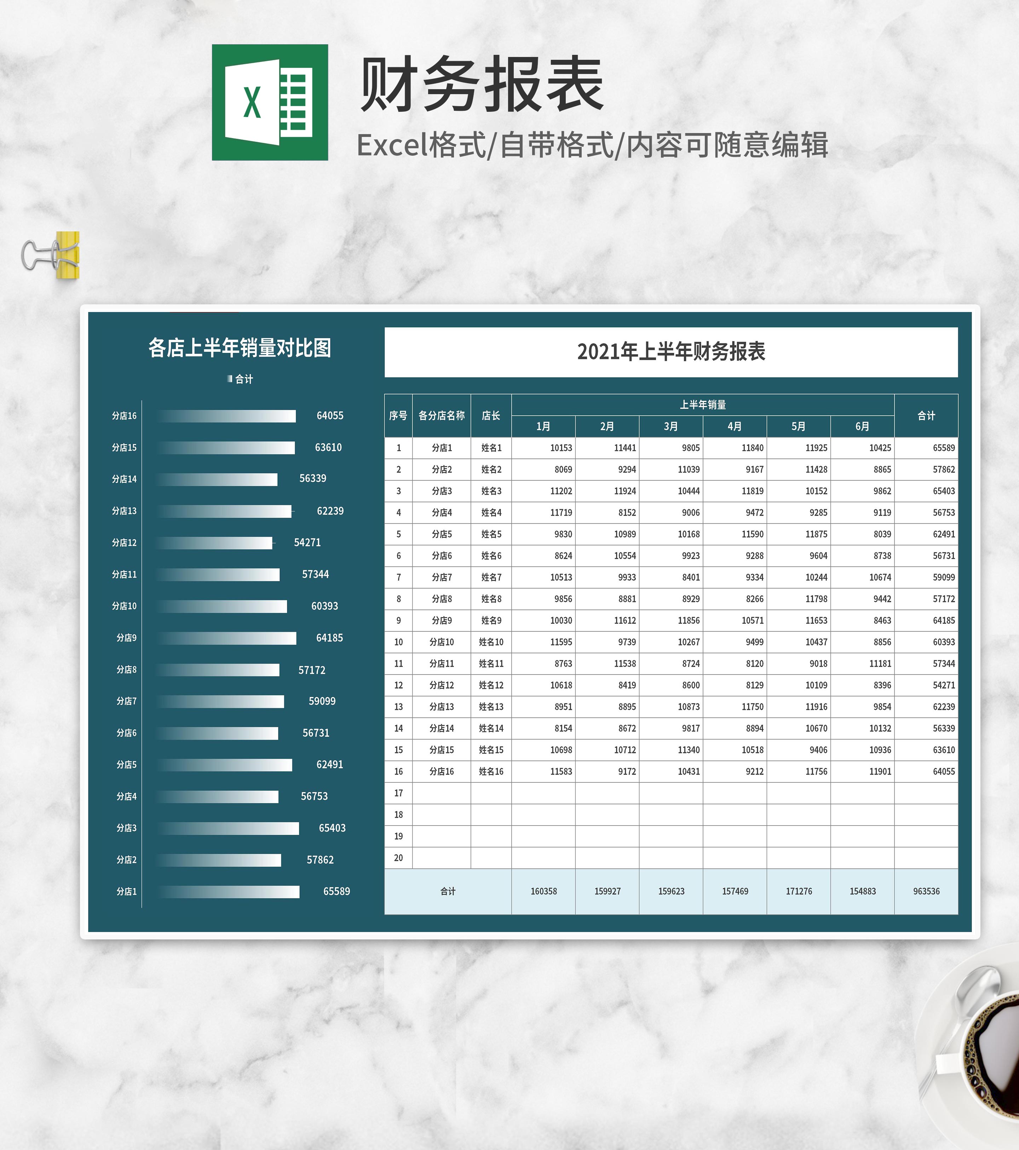Click the green Excel logo icon
1019x1150 pixels.
pos(270,102)
